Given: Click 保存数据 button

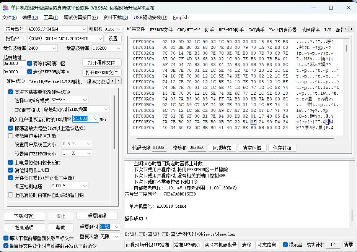Looking at the screenshot, I should point(282,148).
